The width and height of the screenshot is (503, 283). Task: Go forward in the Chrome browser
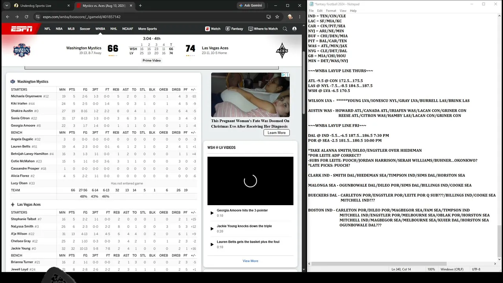click(17, 17)
